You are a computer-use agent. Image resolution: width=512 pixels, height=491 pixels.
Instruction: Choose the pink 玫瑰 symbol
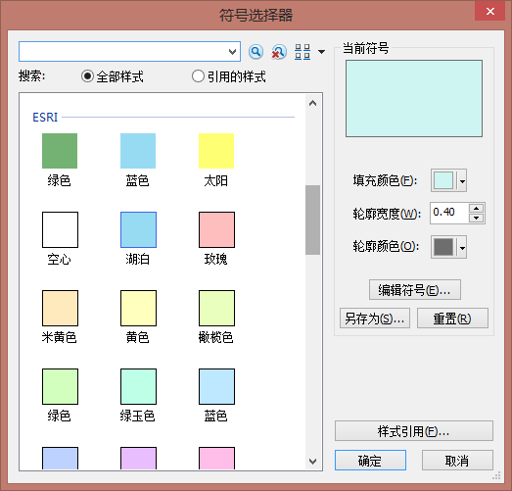[x=216, y=229]
